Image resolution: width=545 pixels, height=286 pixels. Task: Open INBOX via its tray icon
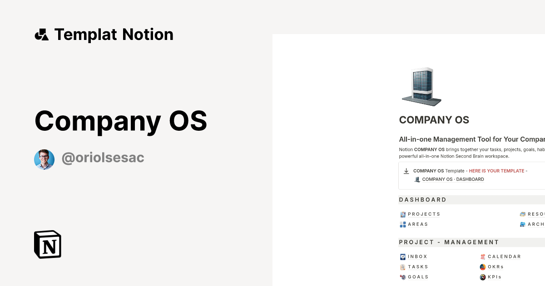coord(402,256)
